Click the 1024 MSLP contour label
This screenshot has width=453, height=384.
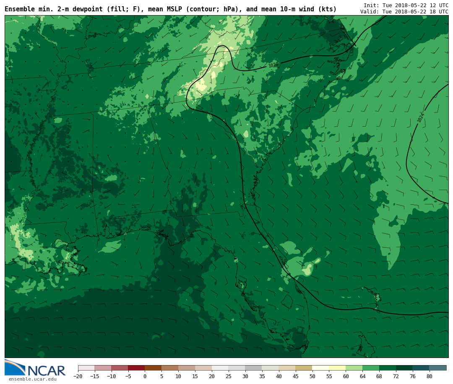pos(421,118)
